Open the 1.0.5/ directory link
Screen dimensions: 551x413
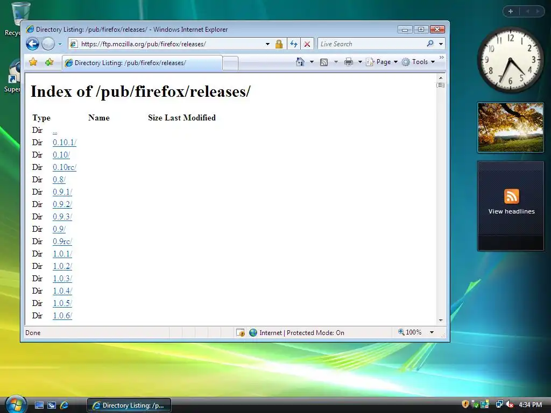tap(62, 303)
